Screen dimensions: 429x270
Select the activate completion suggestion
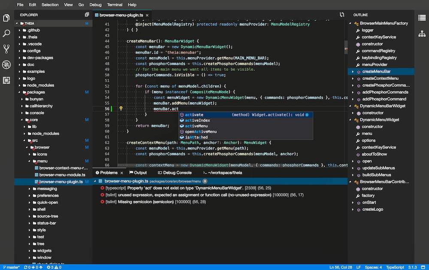point(246,115)
